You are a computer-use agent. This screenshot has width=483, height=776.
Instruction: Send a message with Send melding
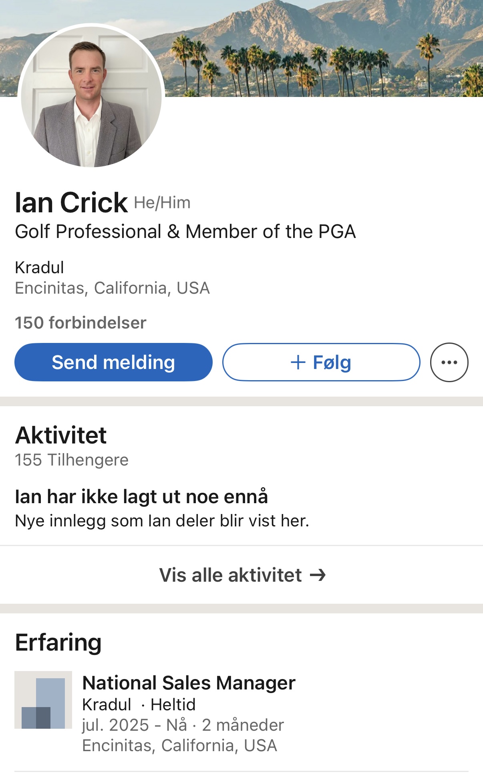coord(113,362)
